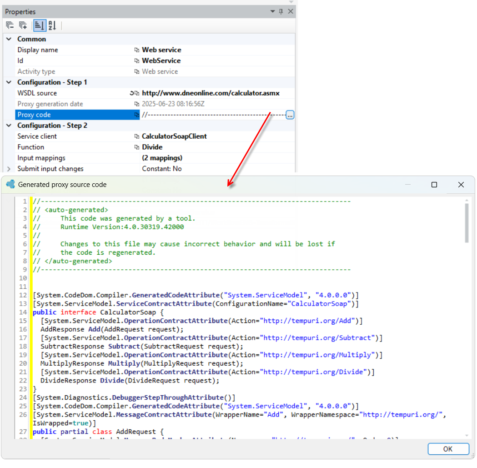Toggle categorized view in Properties toolbar
Screen dimensions: 477x468
40,25
